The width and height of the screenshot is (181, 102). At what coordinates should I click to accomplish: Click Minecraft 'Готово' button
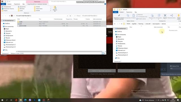point(132,71)
